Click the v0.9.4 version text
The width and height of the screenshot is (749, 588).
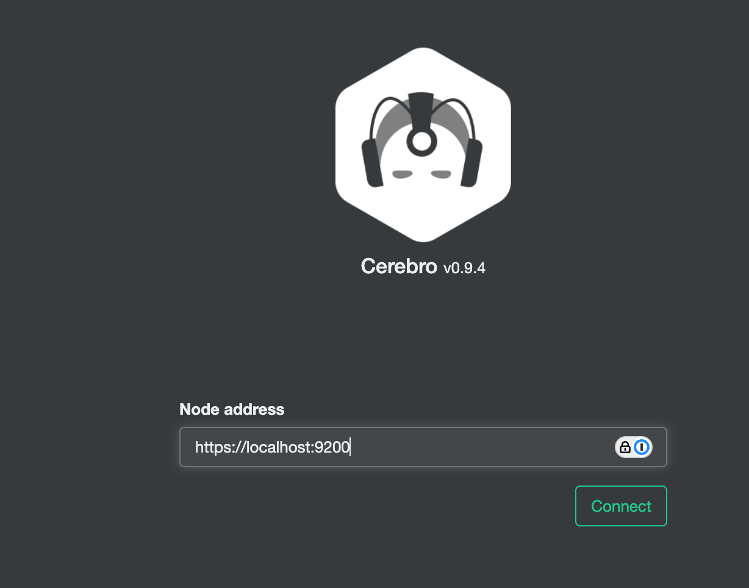point(464,268)
